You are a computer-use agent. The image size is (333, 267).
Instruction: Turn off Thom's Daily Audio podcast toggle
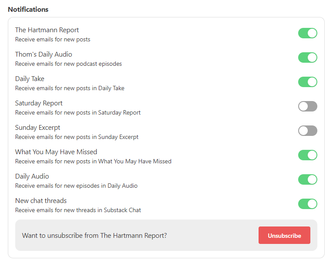coord(307,57)
